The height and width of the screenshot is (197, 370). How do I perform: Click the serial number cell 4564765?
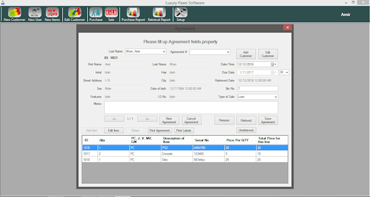pyautogui.click(x=208, y=148)
